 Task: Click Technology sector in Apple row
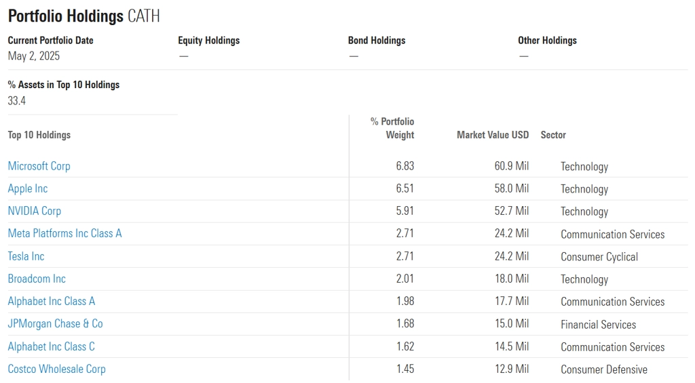pos(584,190)
